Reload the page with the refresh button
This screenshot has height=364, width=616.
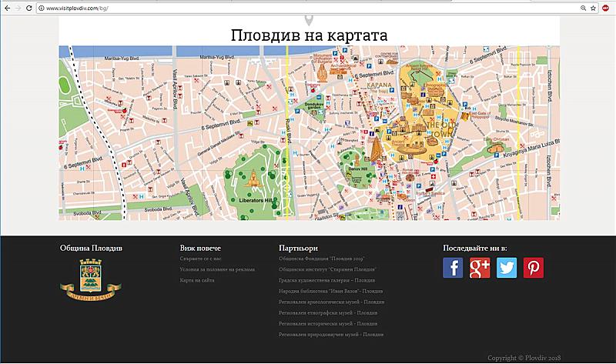(x=28, y=8)
